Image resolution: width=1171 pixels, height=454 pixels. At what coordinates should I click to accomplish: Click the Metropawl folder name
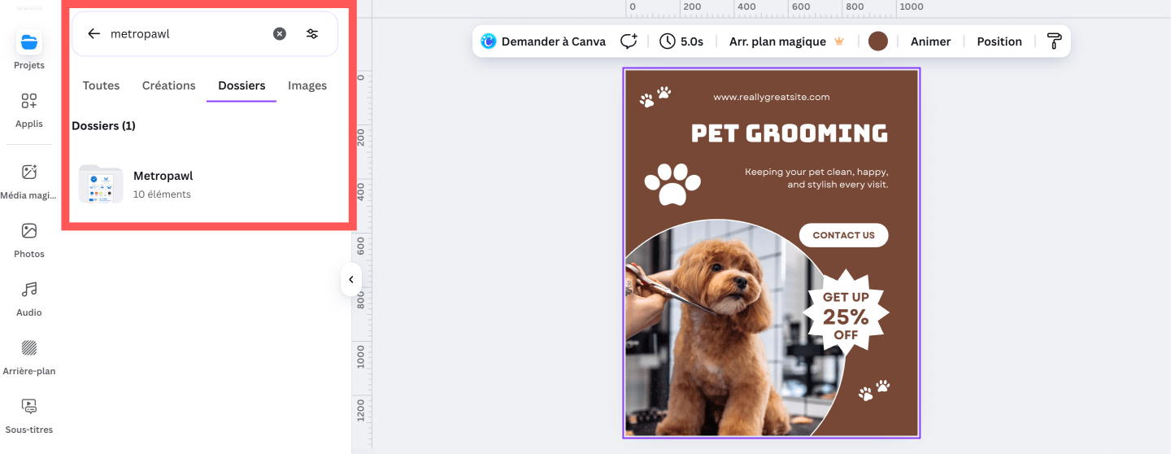(163, 176)
